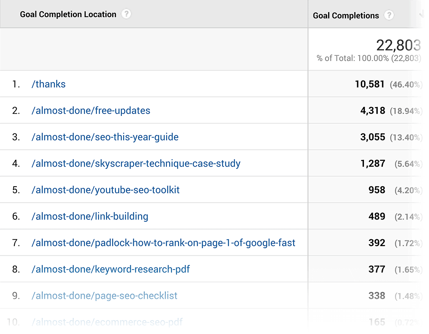Click the 10,581 completions value
This screenshot has width=429, height=334.
point(370,84)
